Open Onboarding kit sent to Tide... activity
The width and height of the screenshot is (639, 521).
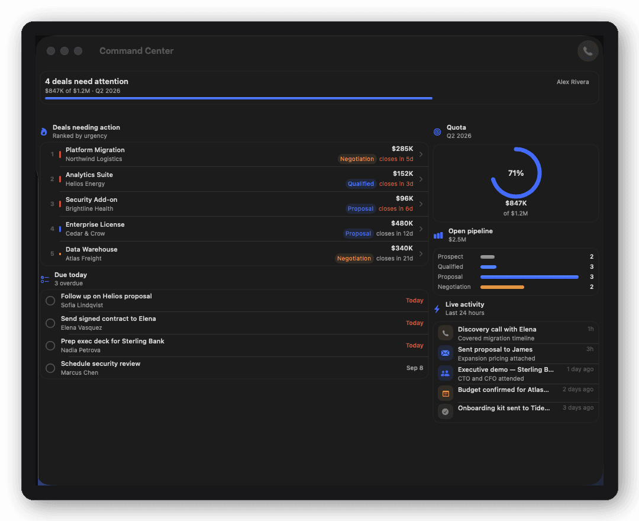[x=516, y=411]
